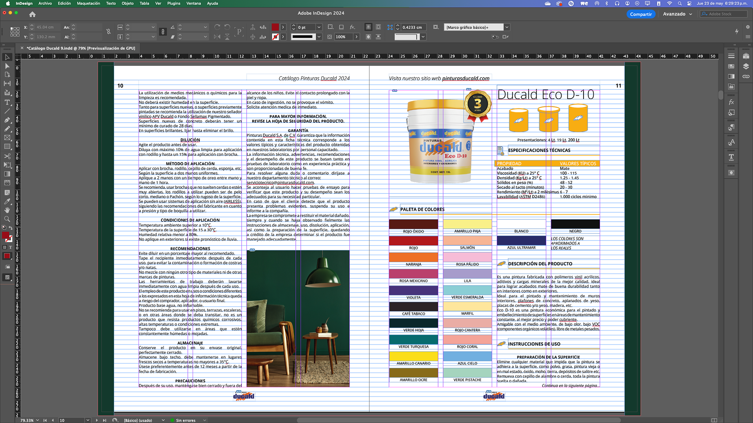The image size is (753, 423).
Task: Select the Zoom tool
Action: click(x=7, y=219)
